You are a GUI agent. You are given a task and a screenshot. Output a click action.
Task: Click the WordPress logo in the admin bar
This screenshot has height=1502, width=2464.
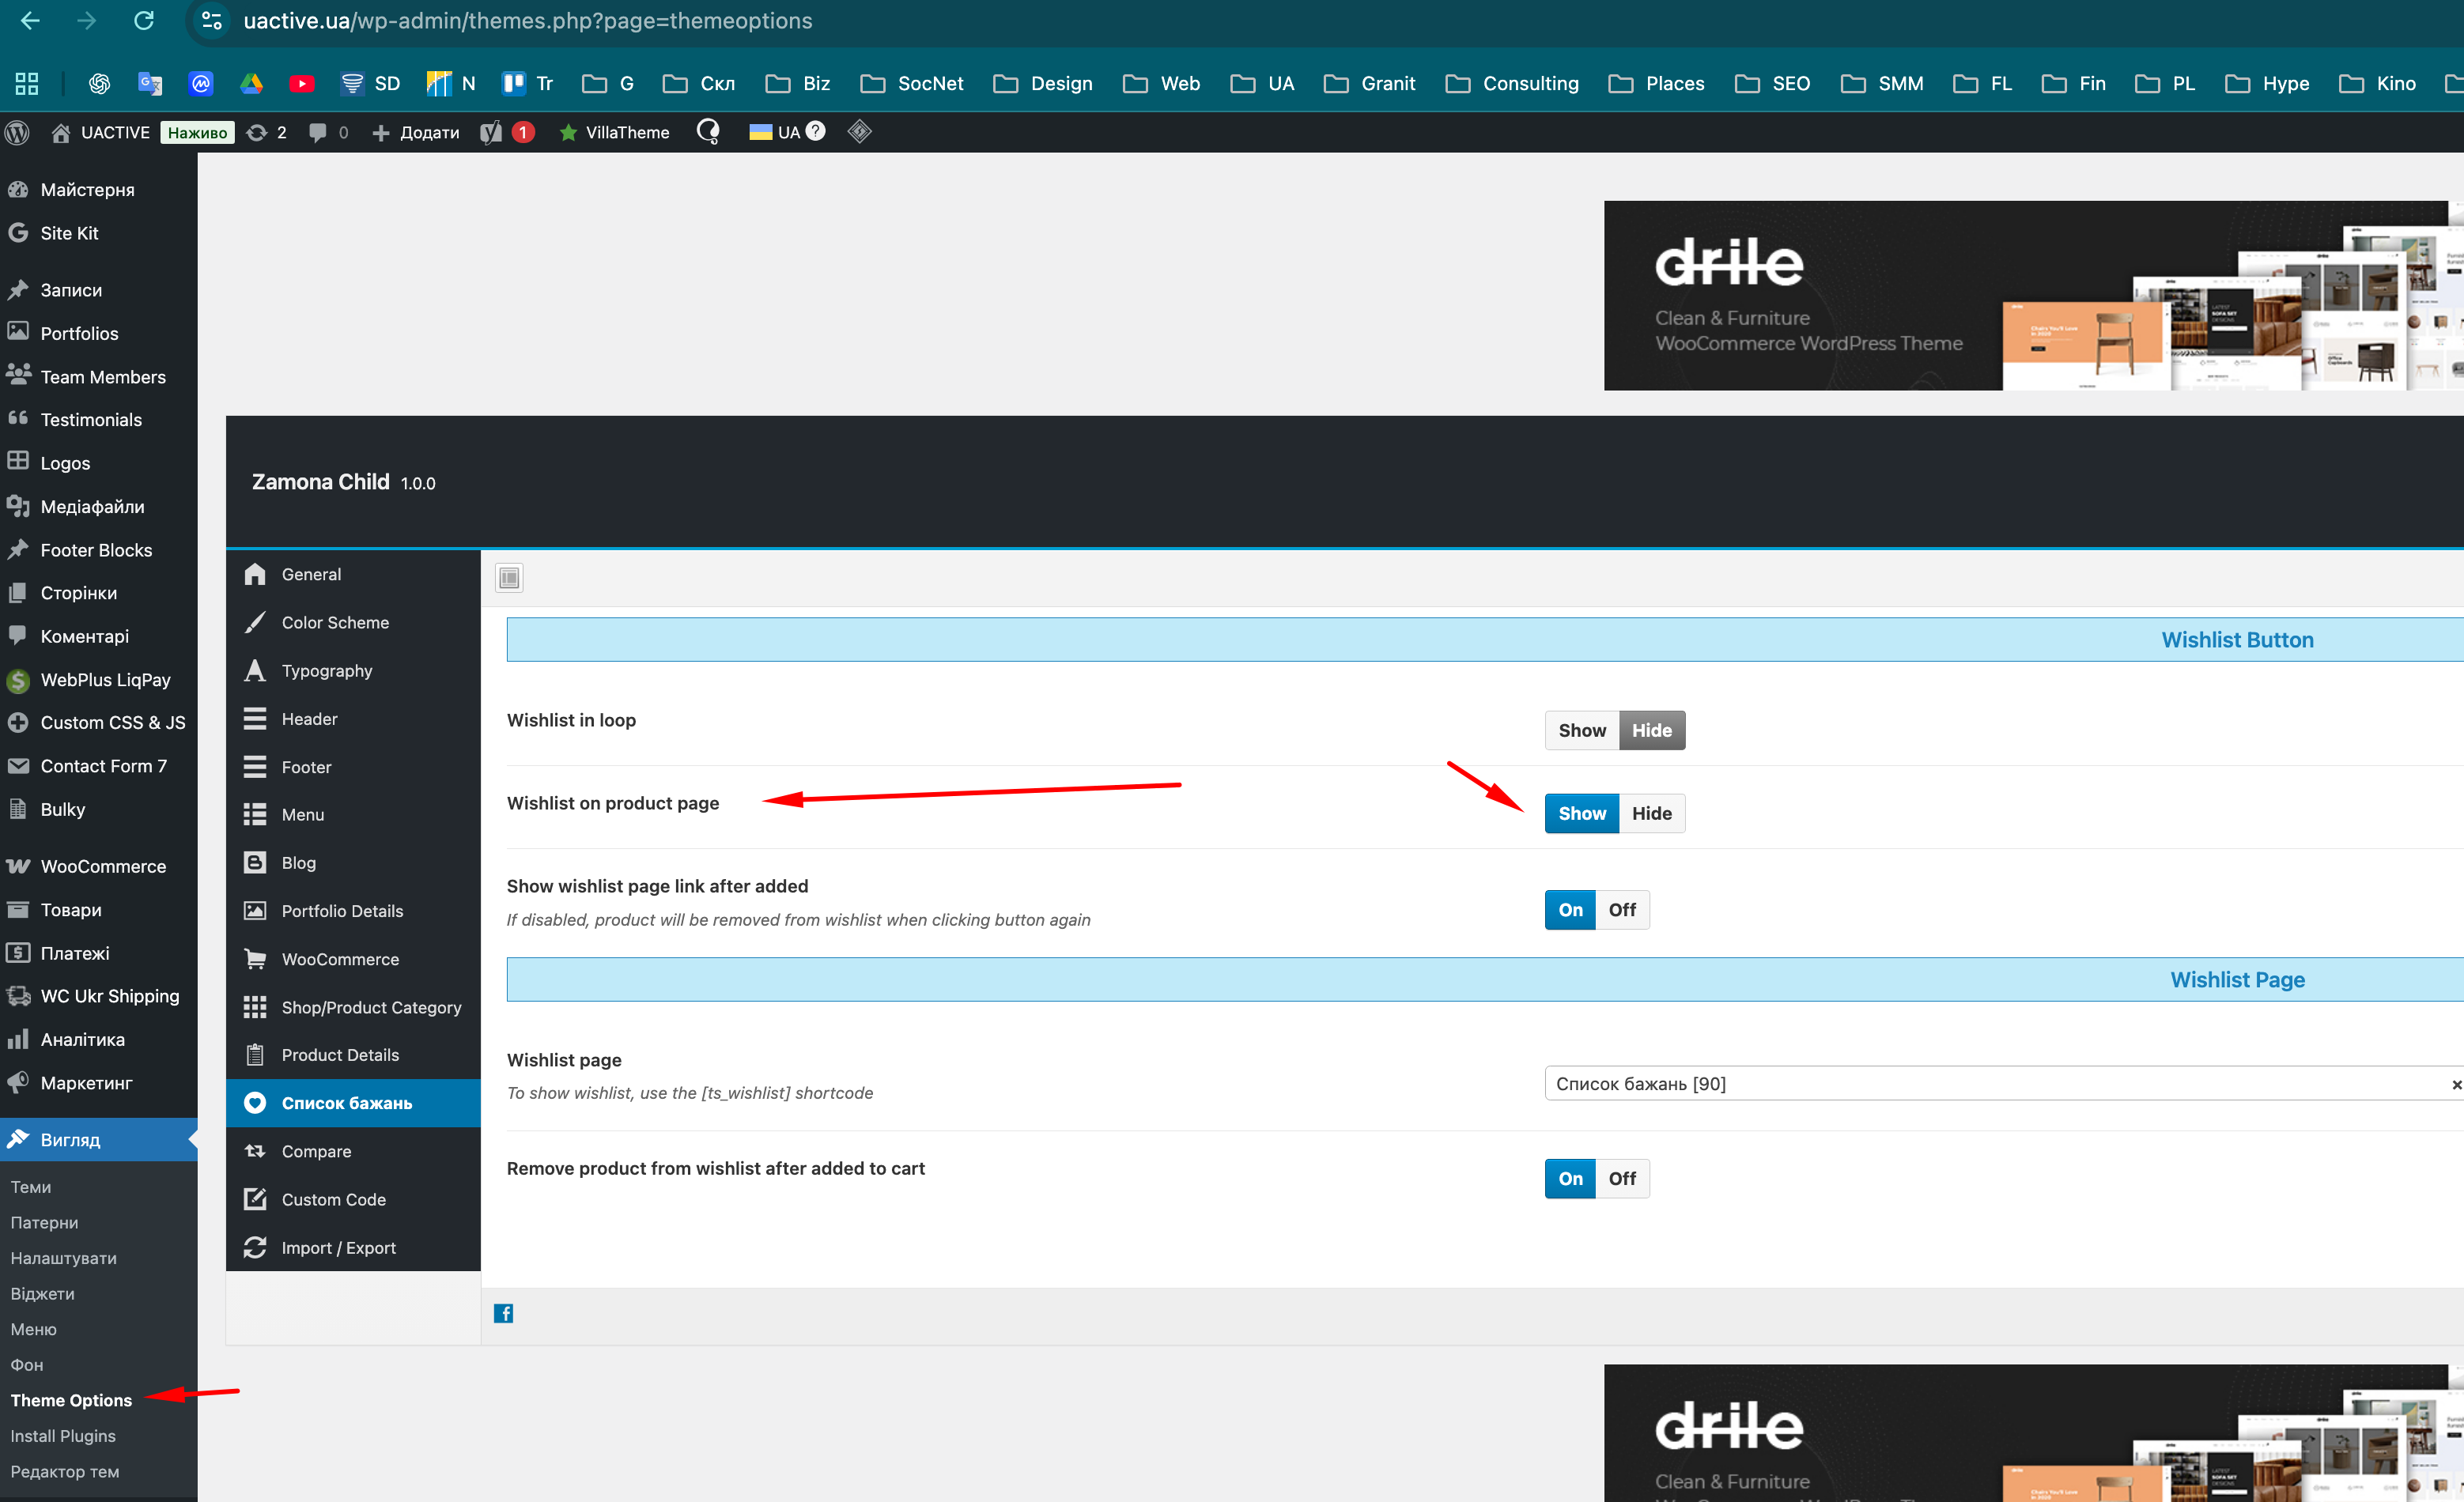(x=17, y=132)
